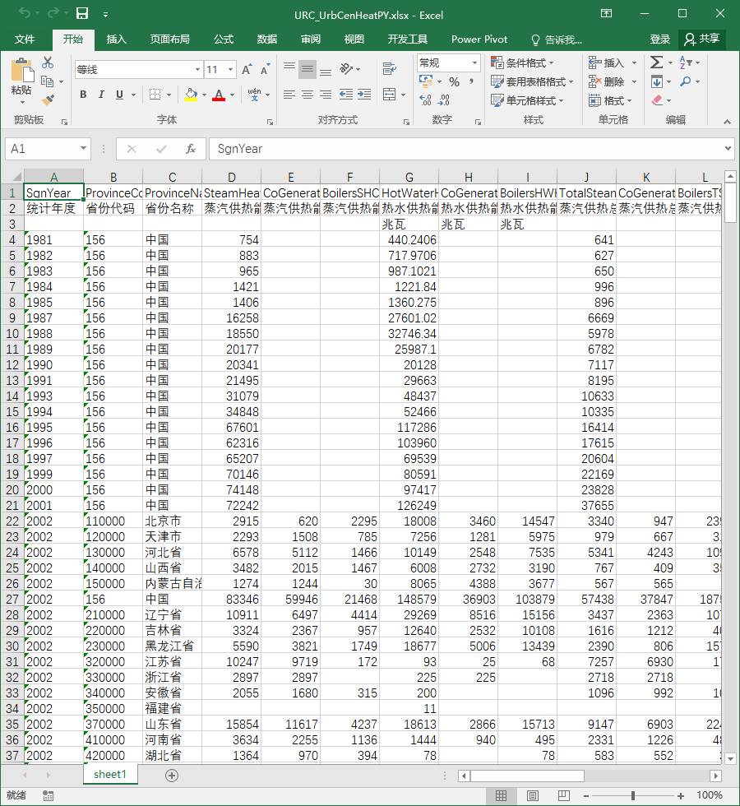Screen dimensions: 740x806
Task: Click the 共享 share button
Action: tap(701, 39)
